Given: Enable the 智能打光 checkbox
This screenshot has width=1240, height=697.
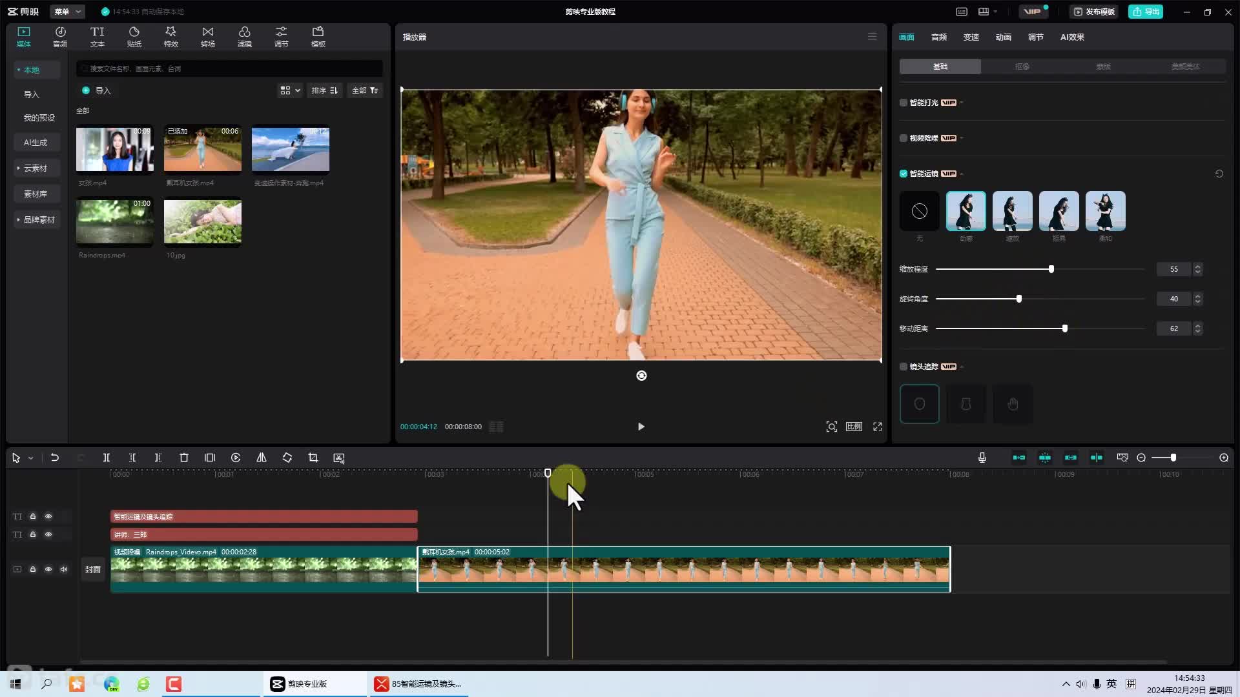Looking at the screenshot, I should point(904,103).
